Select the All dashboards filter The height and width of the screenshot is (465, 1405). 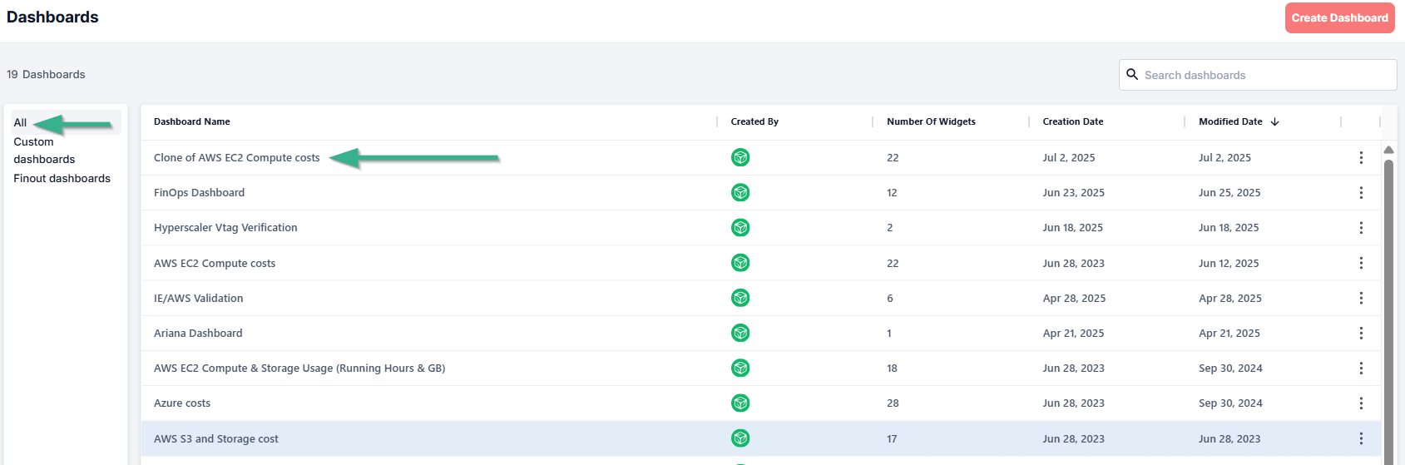pos(20,122)
